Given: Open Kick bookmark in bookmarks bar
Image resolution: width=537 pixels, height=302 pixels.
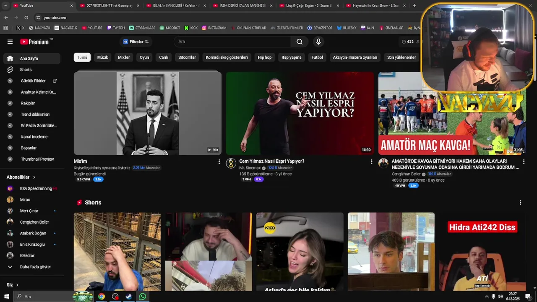Looking at the screenshot, I should (190, 28).
